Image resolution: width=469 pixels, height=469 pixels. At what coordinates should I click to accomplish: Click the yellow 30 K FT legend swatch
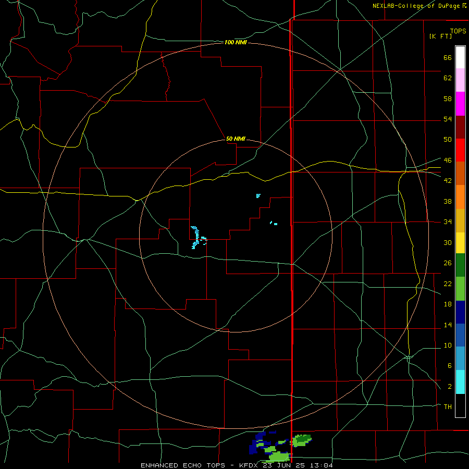point(460,242)
